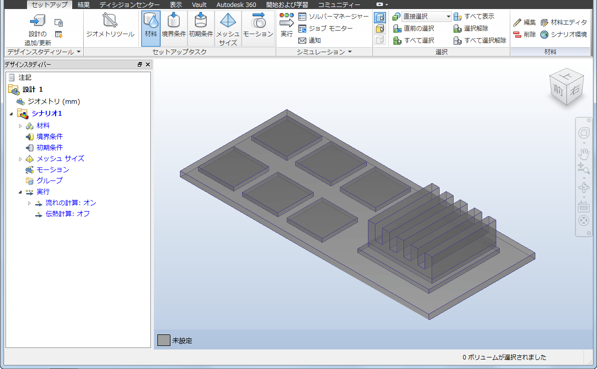Click the 未設定 gray color swatch

(164, 340)
